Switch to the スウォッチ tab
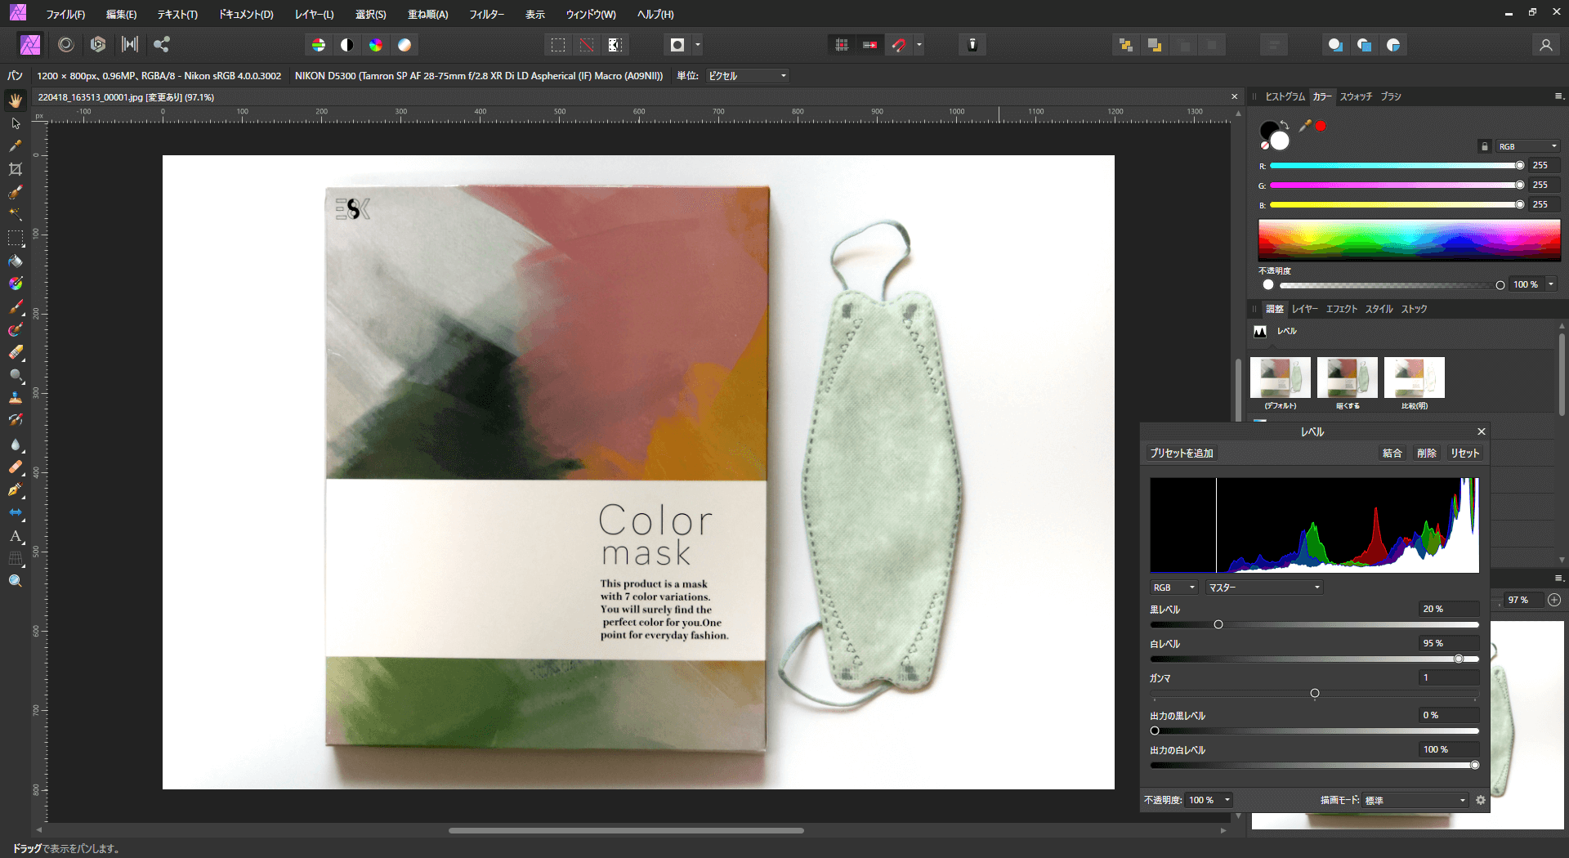Image resolution: width=1569 pixels, height=858 pixels. [1356, 96]
